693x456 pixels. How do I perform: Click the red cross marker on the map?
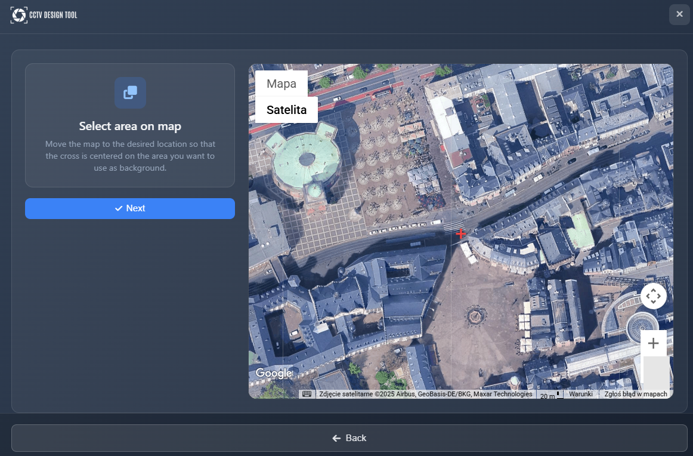click(461, 233)
